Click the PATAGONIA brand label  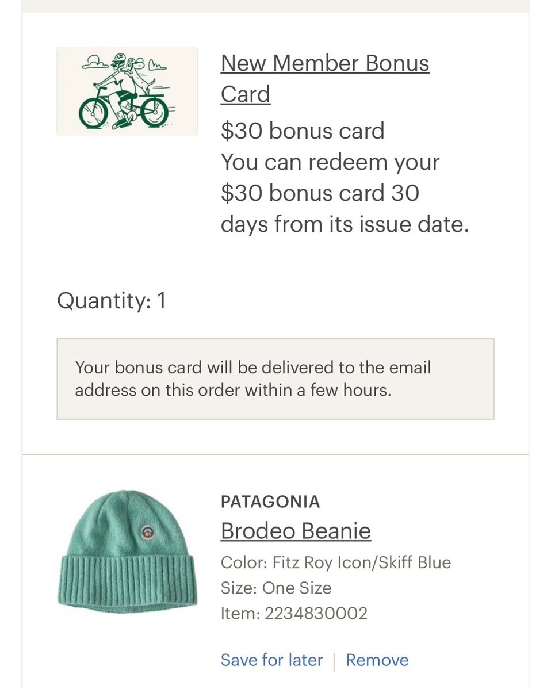[x=270, y=502]
